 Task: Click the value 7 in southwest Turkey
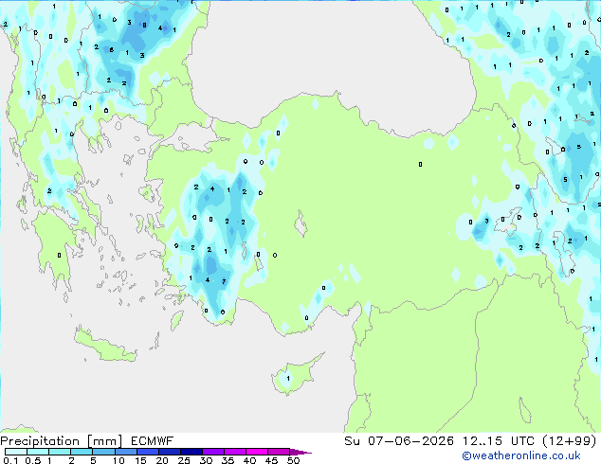224,282
